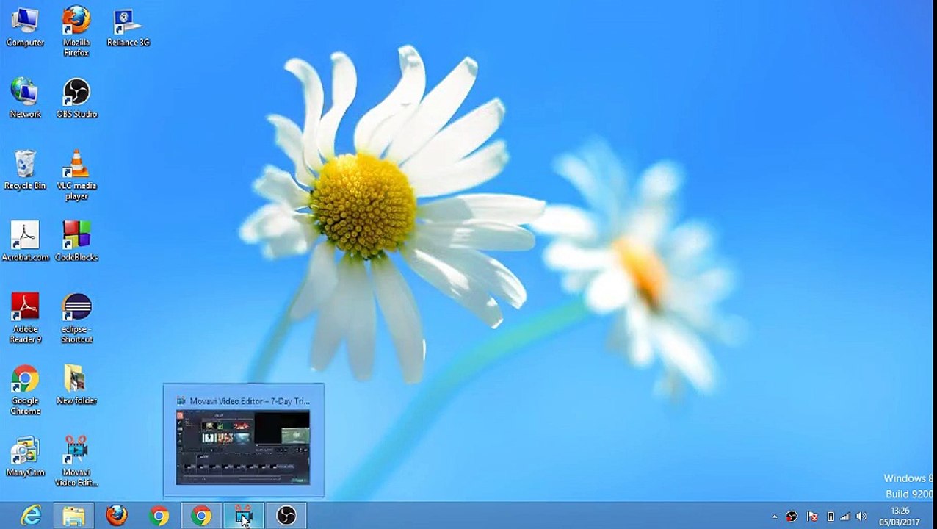This screenshot has width=937, height=529.
Task: Click the first Chrome taskbar icon
Action: click(159, 516)
